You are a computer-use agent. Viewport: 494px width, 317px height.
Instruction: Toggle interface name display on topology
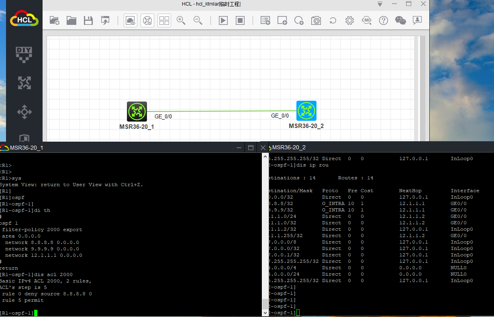[x=131, y=20]
